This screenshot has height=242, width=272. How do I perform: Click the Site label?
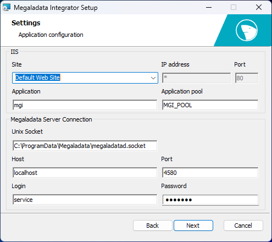(x=16, y=64)
